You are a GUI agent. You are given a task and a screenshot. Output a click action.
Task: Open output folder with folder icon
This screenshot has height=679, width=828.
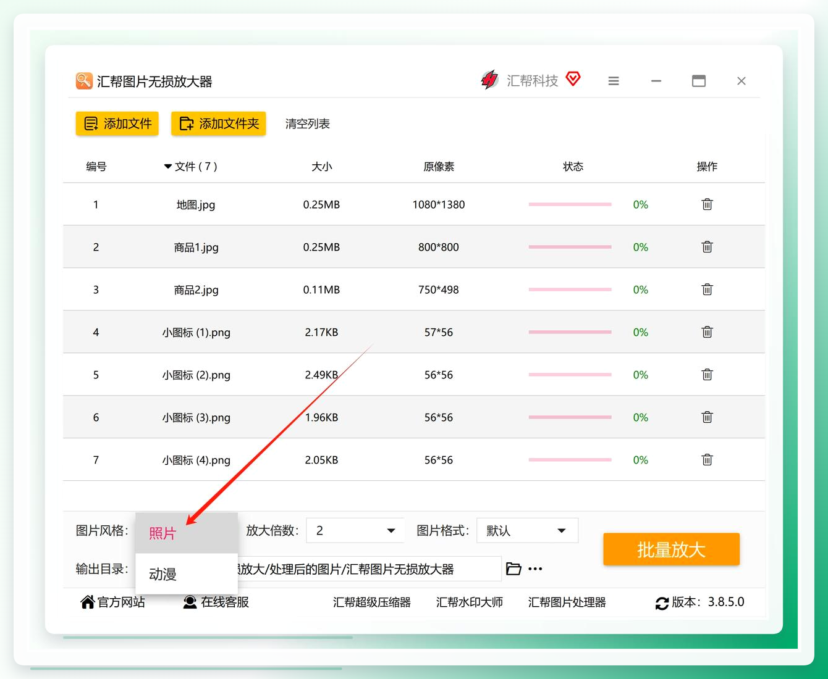point(513,569)
